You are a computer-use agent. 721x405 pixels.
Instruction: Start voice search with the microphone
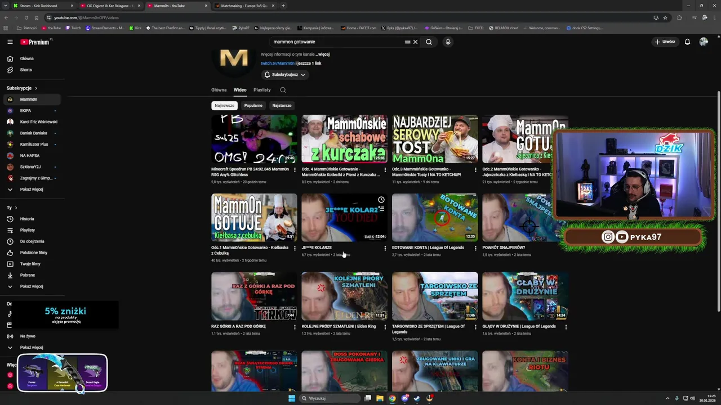pyautogui.click(x=448, y=42)
